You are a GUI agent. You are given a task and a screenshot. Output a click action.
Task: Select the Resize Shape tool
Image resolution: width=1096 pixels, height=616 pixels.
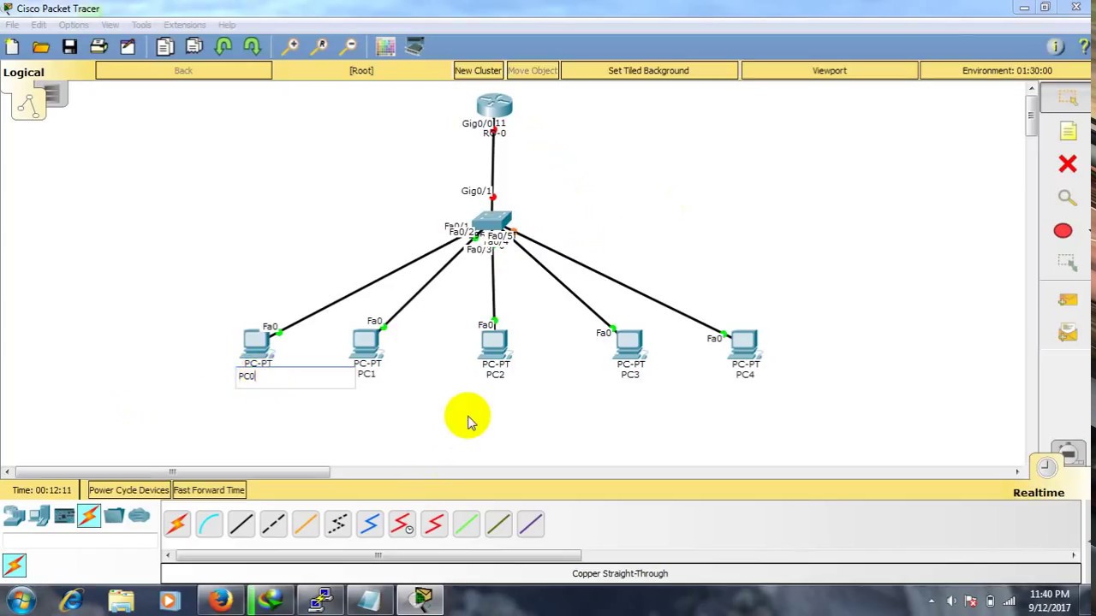pos(1067,264)
